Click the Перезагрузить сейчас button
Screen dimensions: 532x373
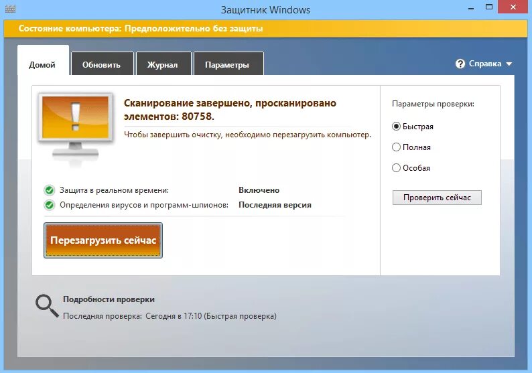click(x=103, y=240)
